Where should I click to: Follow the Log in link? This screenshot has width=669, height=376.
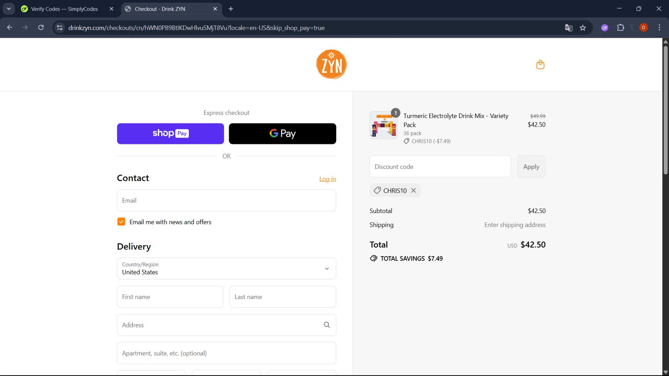328,179
